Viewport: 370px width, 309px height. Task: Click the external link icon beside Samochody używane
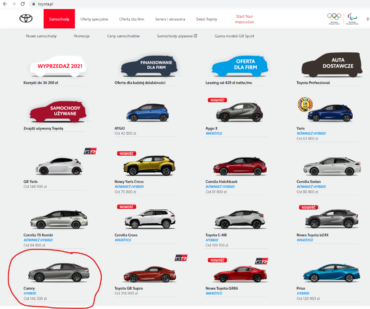click(x=195, y=36)
